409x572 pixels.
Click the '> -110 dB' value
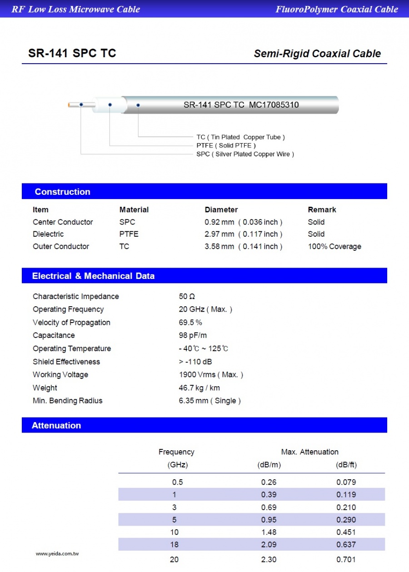195,362
